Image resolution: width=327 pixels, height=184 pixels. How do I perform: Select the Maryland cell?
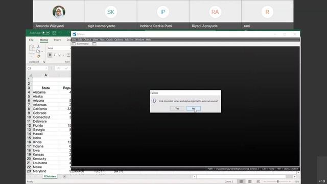45,171
